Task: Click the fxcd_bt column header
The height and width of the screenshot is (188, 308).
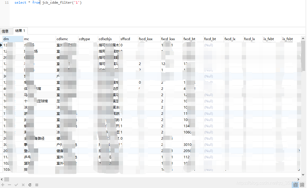Action: (193, 39)
